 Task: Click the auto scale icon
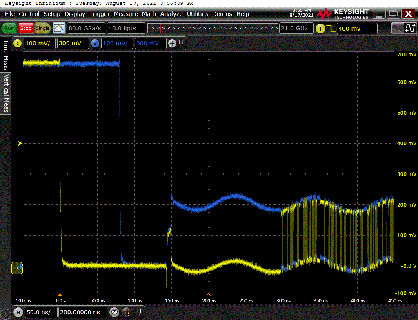59,28
